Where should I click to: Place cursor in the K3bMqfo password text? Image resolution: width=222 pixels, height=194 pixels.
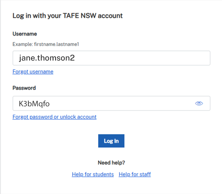[x=34, y=104]
